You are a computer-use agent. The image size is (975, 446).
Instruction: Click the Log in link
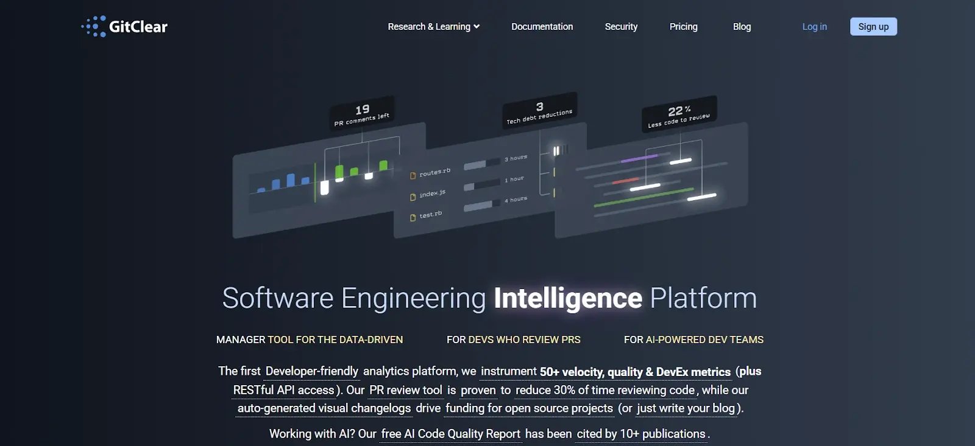pos(814,27)
